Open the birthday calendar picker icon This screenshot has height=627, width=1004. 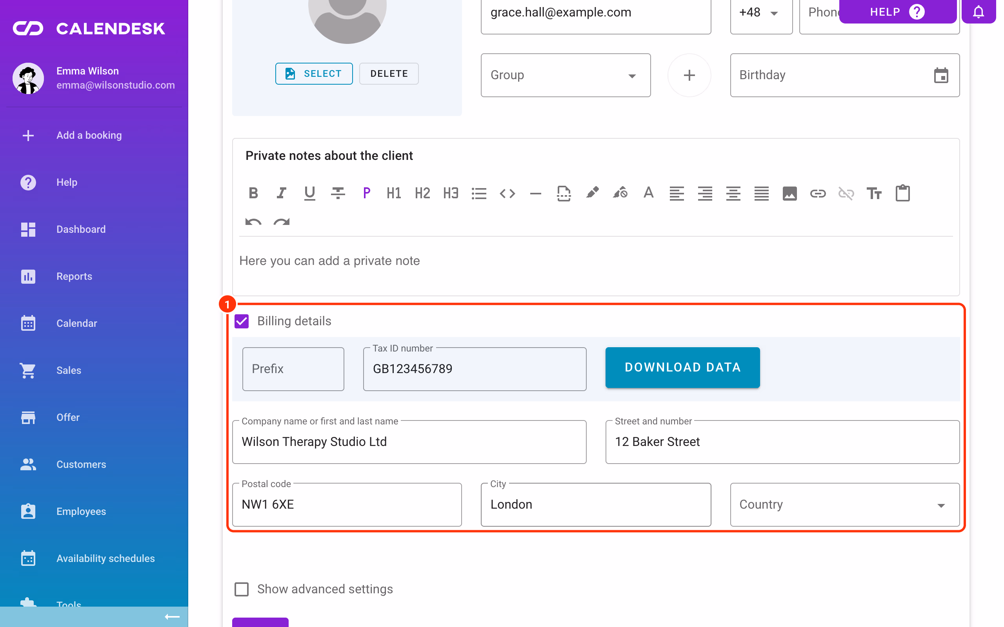940,76
